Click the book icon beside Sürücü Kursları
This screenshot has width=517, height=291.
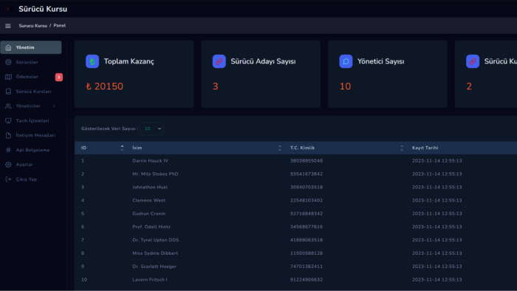tap(8, 92)
